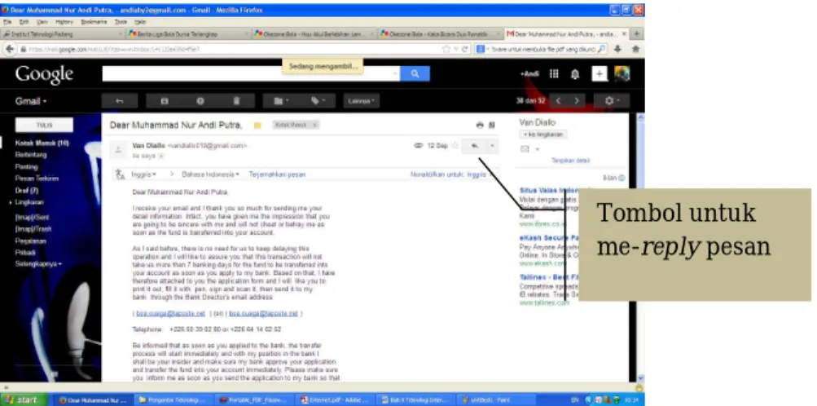The image size is (817, 406).
Task: Switch to the Institut Teknologi Padang tab
Action: click(63, 34)
